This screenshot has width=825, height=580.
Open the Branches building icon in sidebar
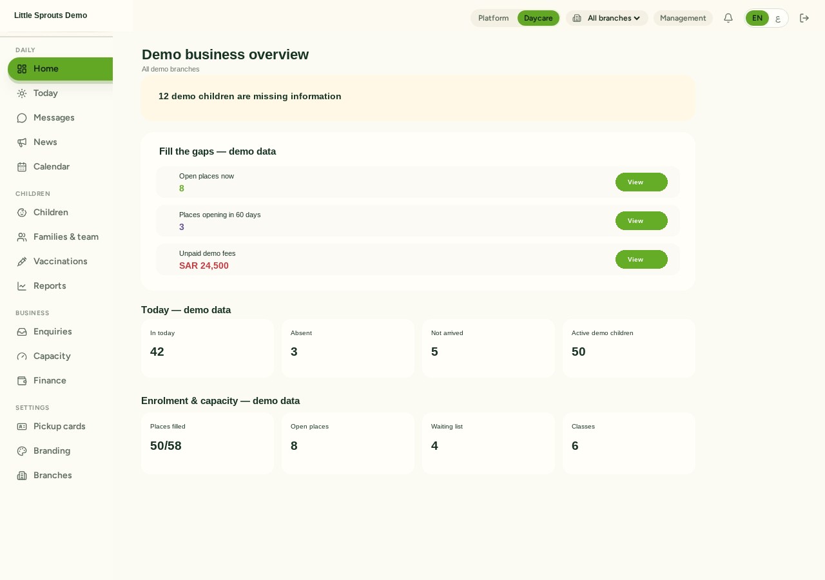pos(22,476)
